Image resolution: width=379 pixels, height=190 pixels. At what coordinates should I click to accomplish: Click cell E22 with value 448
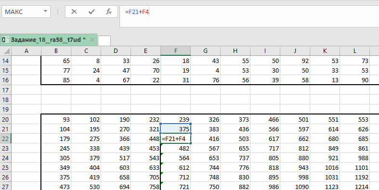click(146, 139)
